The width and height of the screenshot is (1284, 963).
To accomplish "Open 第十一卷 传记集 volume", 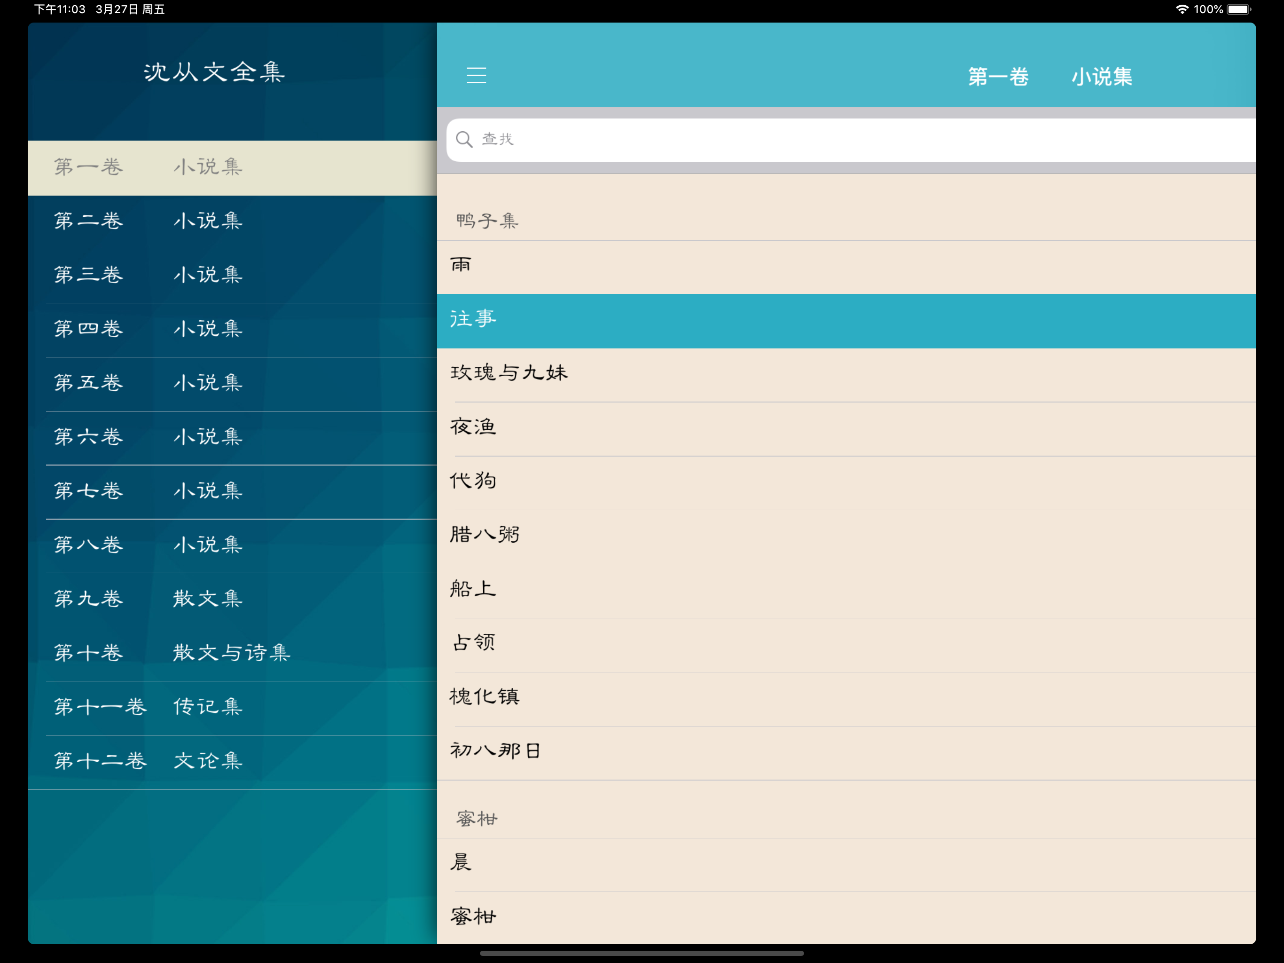I will 232,708.
